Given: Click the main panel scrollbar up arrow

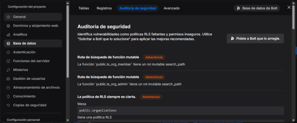Looking at the screenshot, I should click(294, 3).
